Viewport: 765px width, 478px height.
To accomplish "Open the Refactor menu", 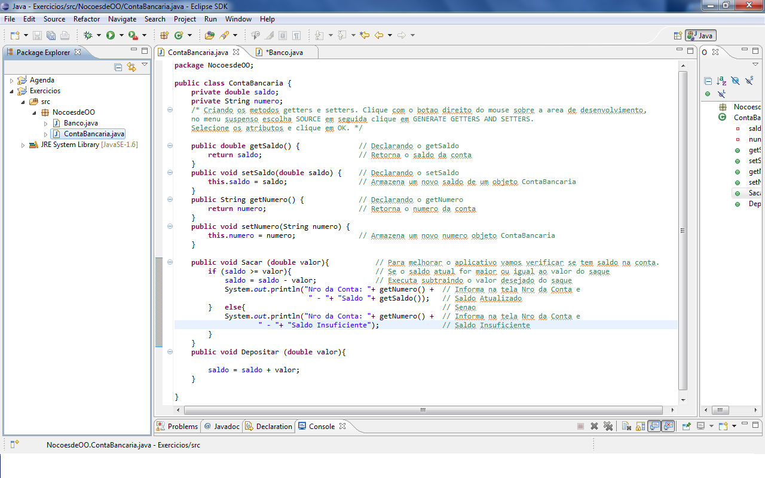I will coord(87,19).
